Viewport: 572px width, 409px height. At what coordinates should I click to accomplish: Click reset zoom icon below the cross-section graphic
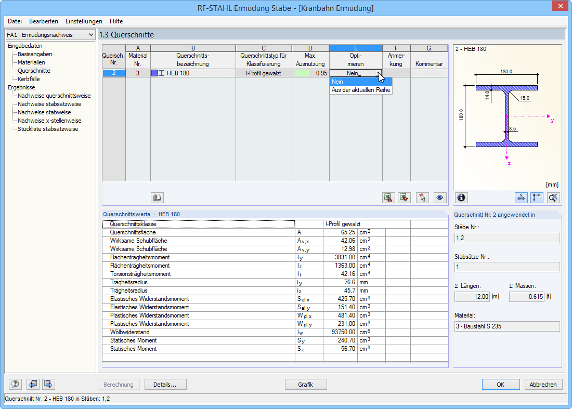(x=553, y=197)
